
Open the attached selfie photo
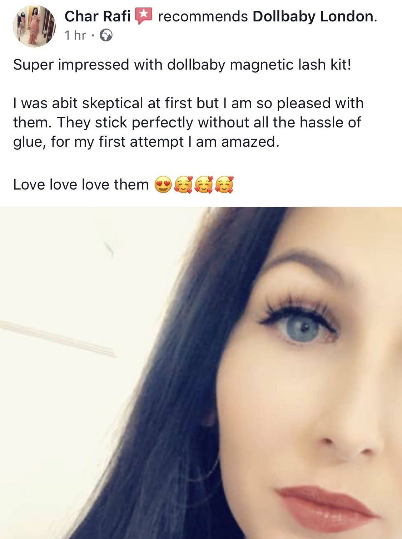click(201, 373)
